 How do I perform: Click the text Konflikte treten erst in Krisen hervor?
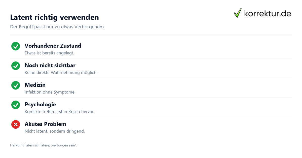pos(60,112)
